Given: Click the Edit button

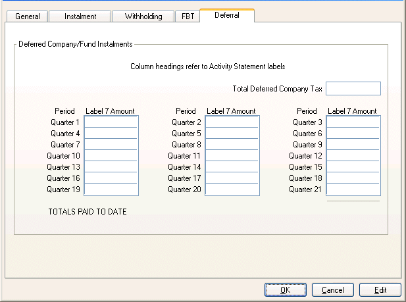Looking at the screenshot, I should click(380, 290).
